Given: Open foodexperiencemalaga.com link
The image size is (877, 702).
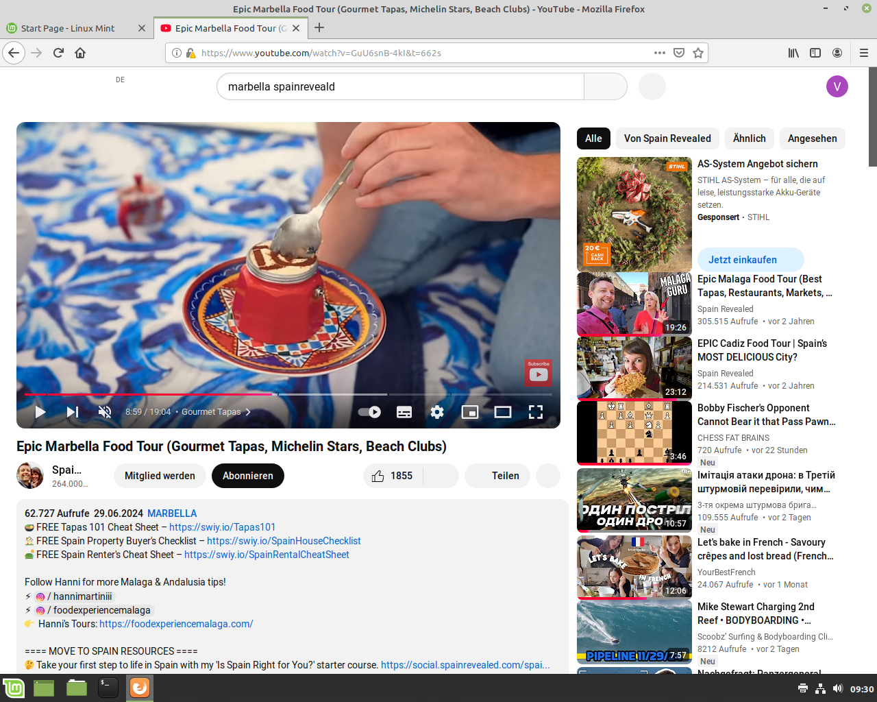Looking at the screenshot, I should click(176, 624).
